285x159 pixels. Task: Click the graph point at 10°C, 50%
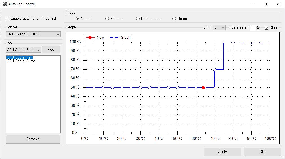coord(103,87)
